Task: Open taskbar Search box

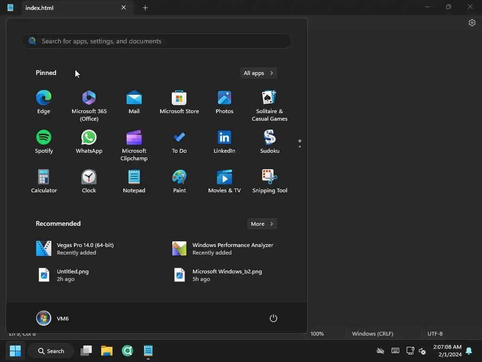Action: click(x=51, y=351)
